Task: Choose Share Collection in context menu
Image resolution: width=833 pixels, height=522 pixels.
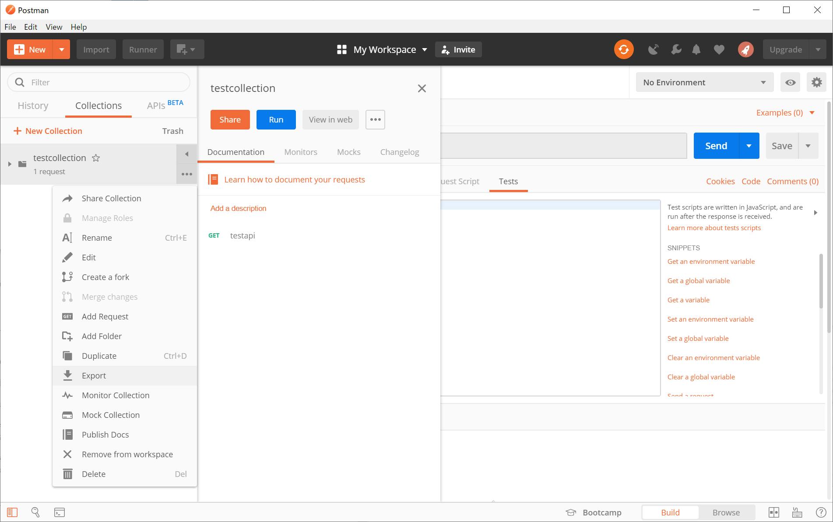Action: point(125,198)
